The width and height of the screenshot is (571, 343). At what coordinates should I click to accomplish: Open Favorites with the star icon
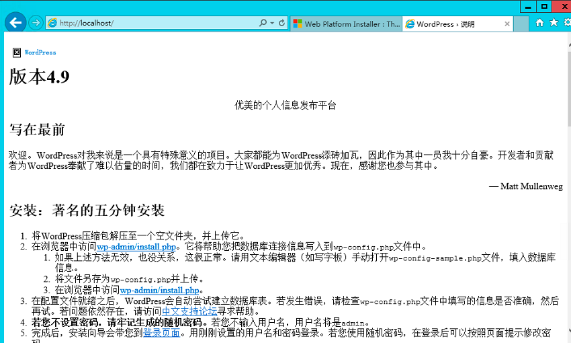[554, 23]
